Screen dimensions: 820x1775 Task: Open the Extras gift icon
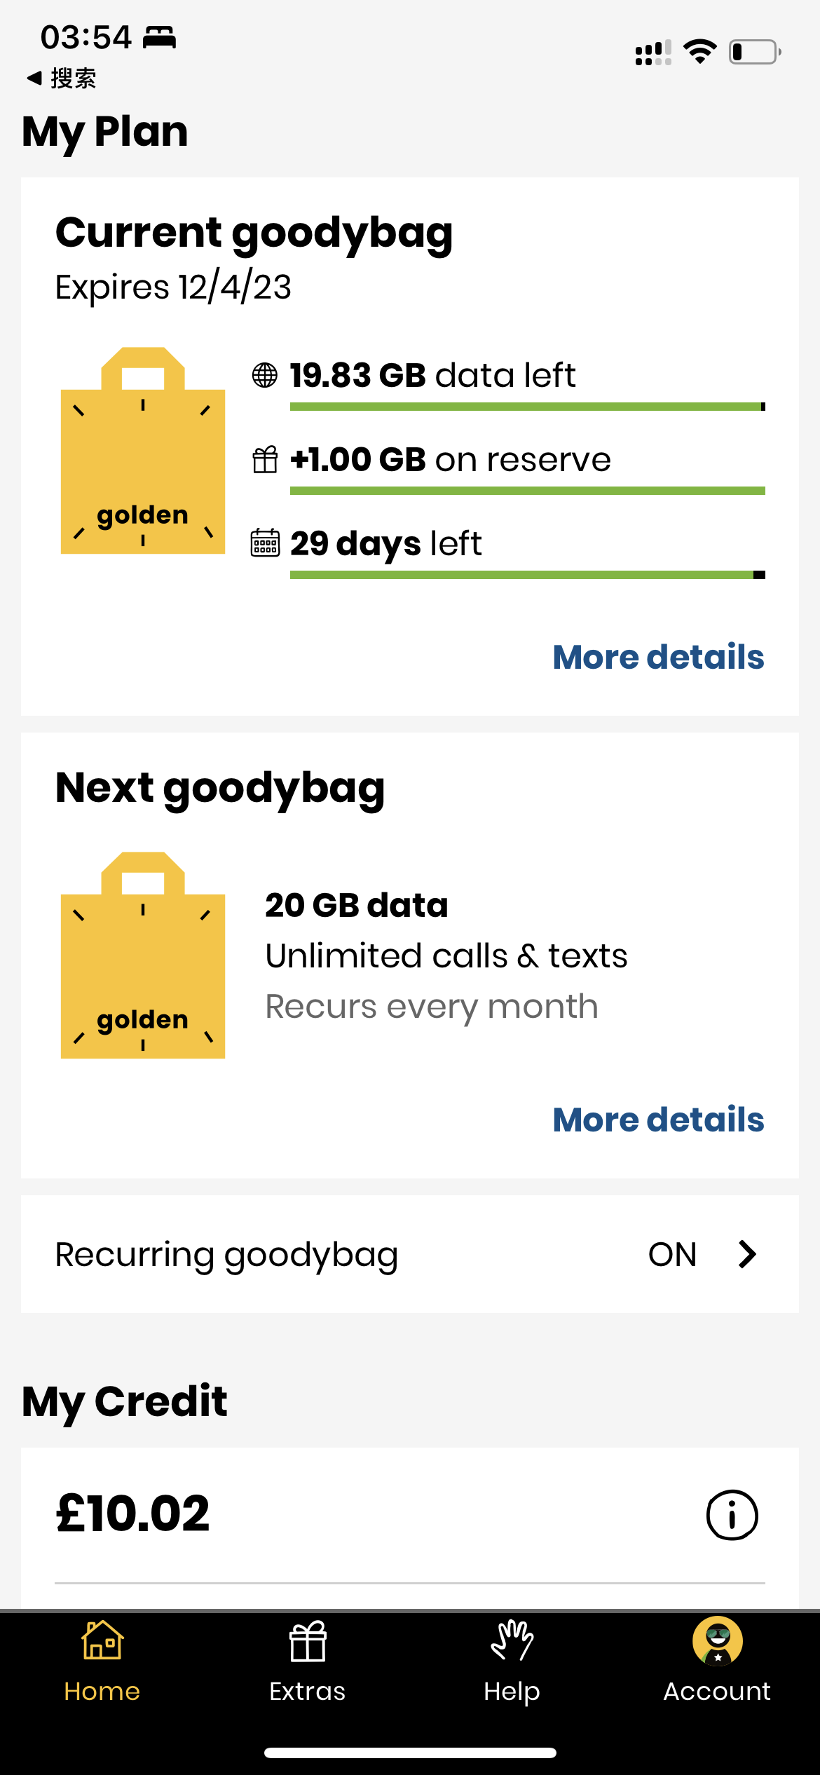coord(308,1642)
